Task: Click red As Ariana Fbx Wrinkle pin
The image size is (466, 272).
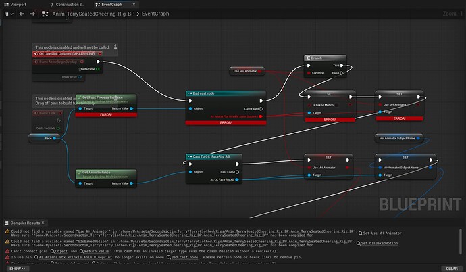Action: click(x=261, y=116)
